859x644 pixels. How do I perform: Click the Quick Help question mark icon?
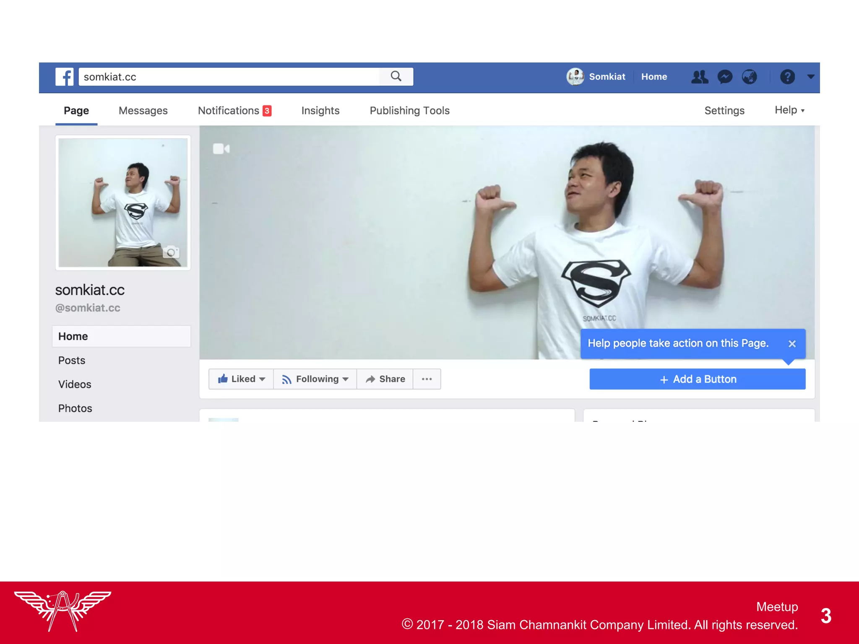[x=787, y=77]
